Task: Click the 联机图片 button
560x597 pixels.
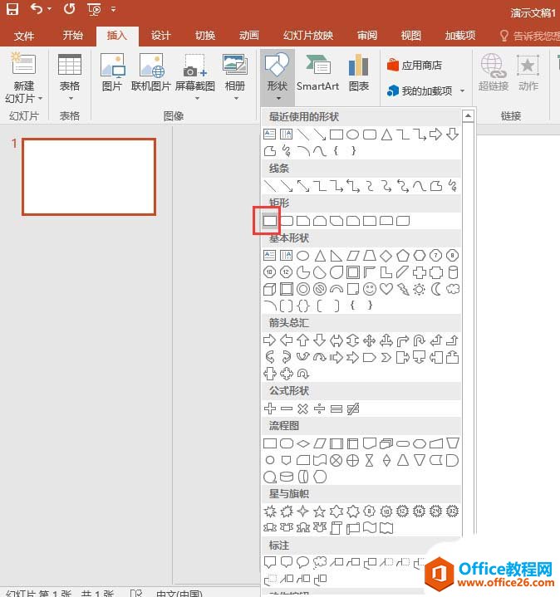Action: (x=151, y=72)
